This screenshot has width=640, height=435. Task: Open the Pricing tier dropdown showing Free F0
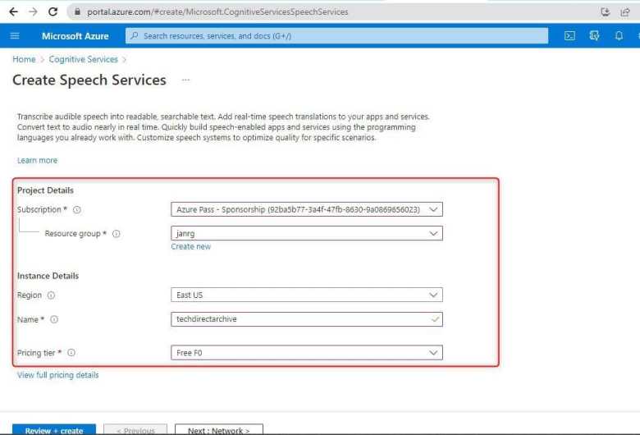coord(307,352)
